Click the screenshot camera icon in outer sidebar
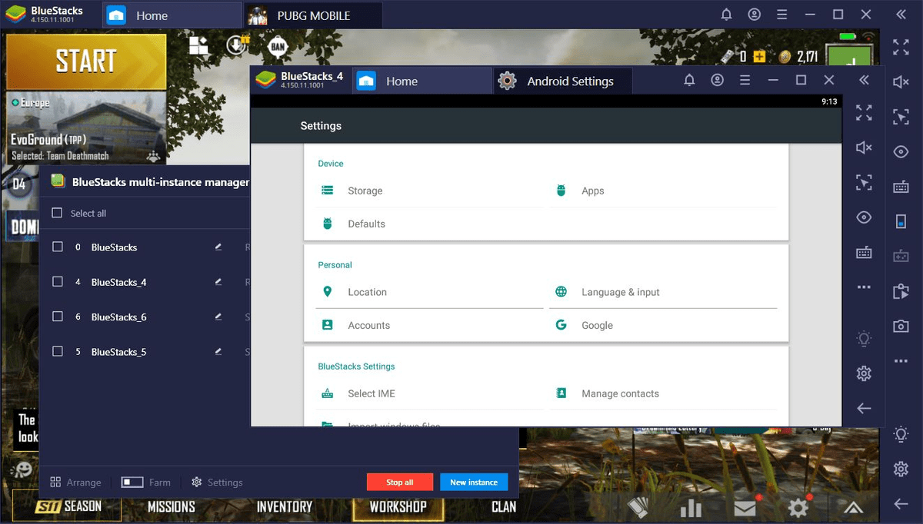 [x=901, y=327]
